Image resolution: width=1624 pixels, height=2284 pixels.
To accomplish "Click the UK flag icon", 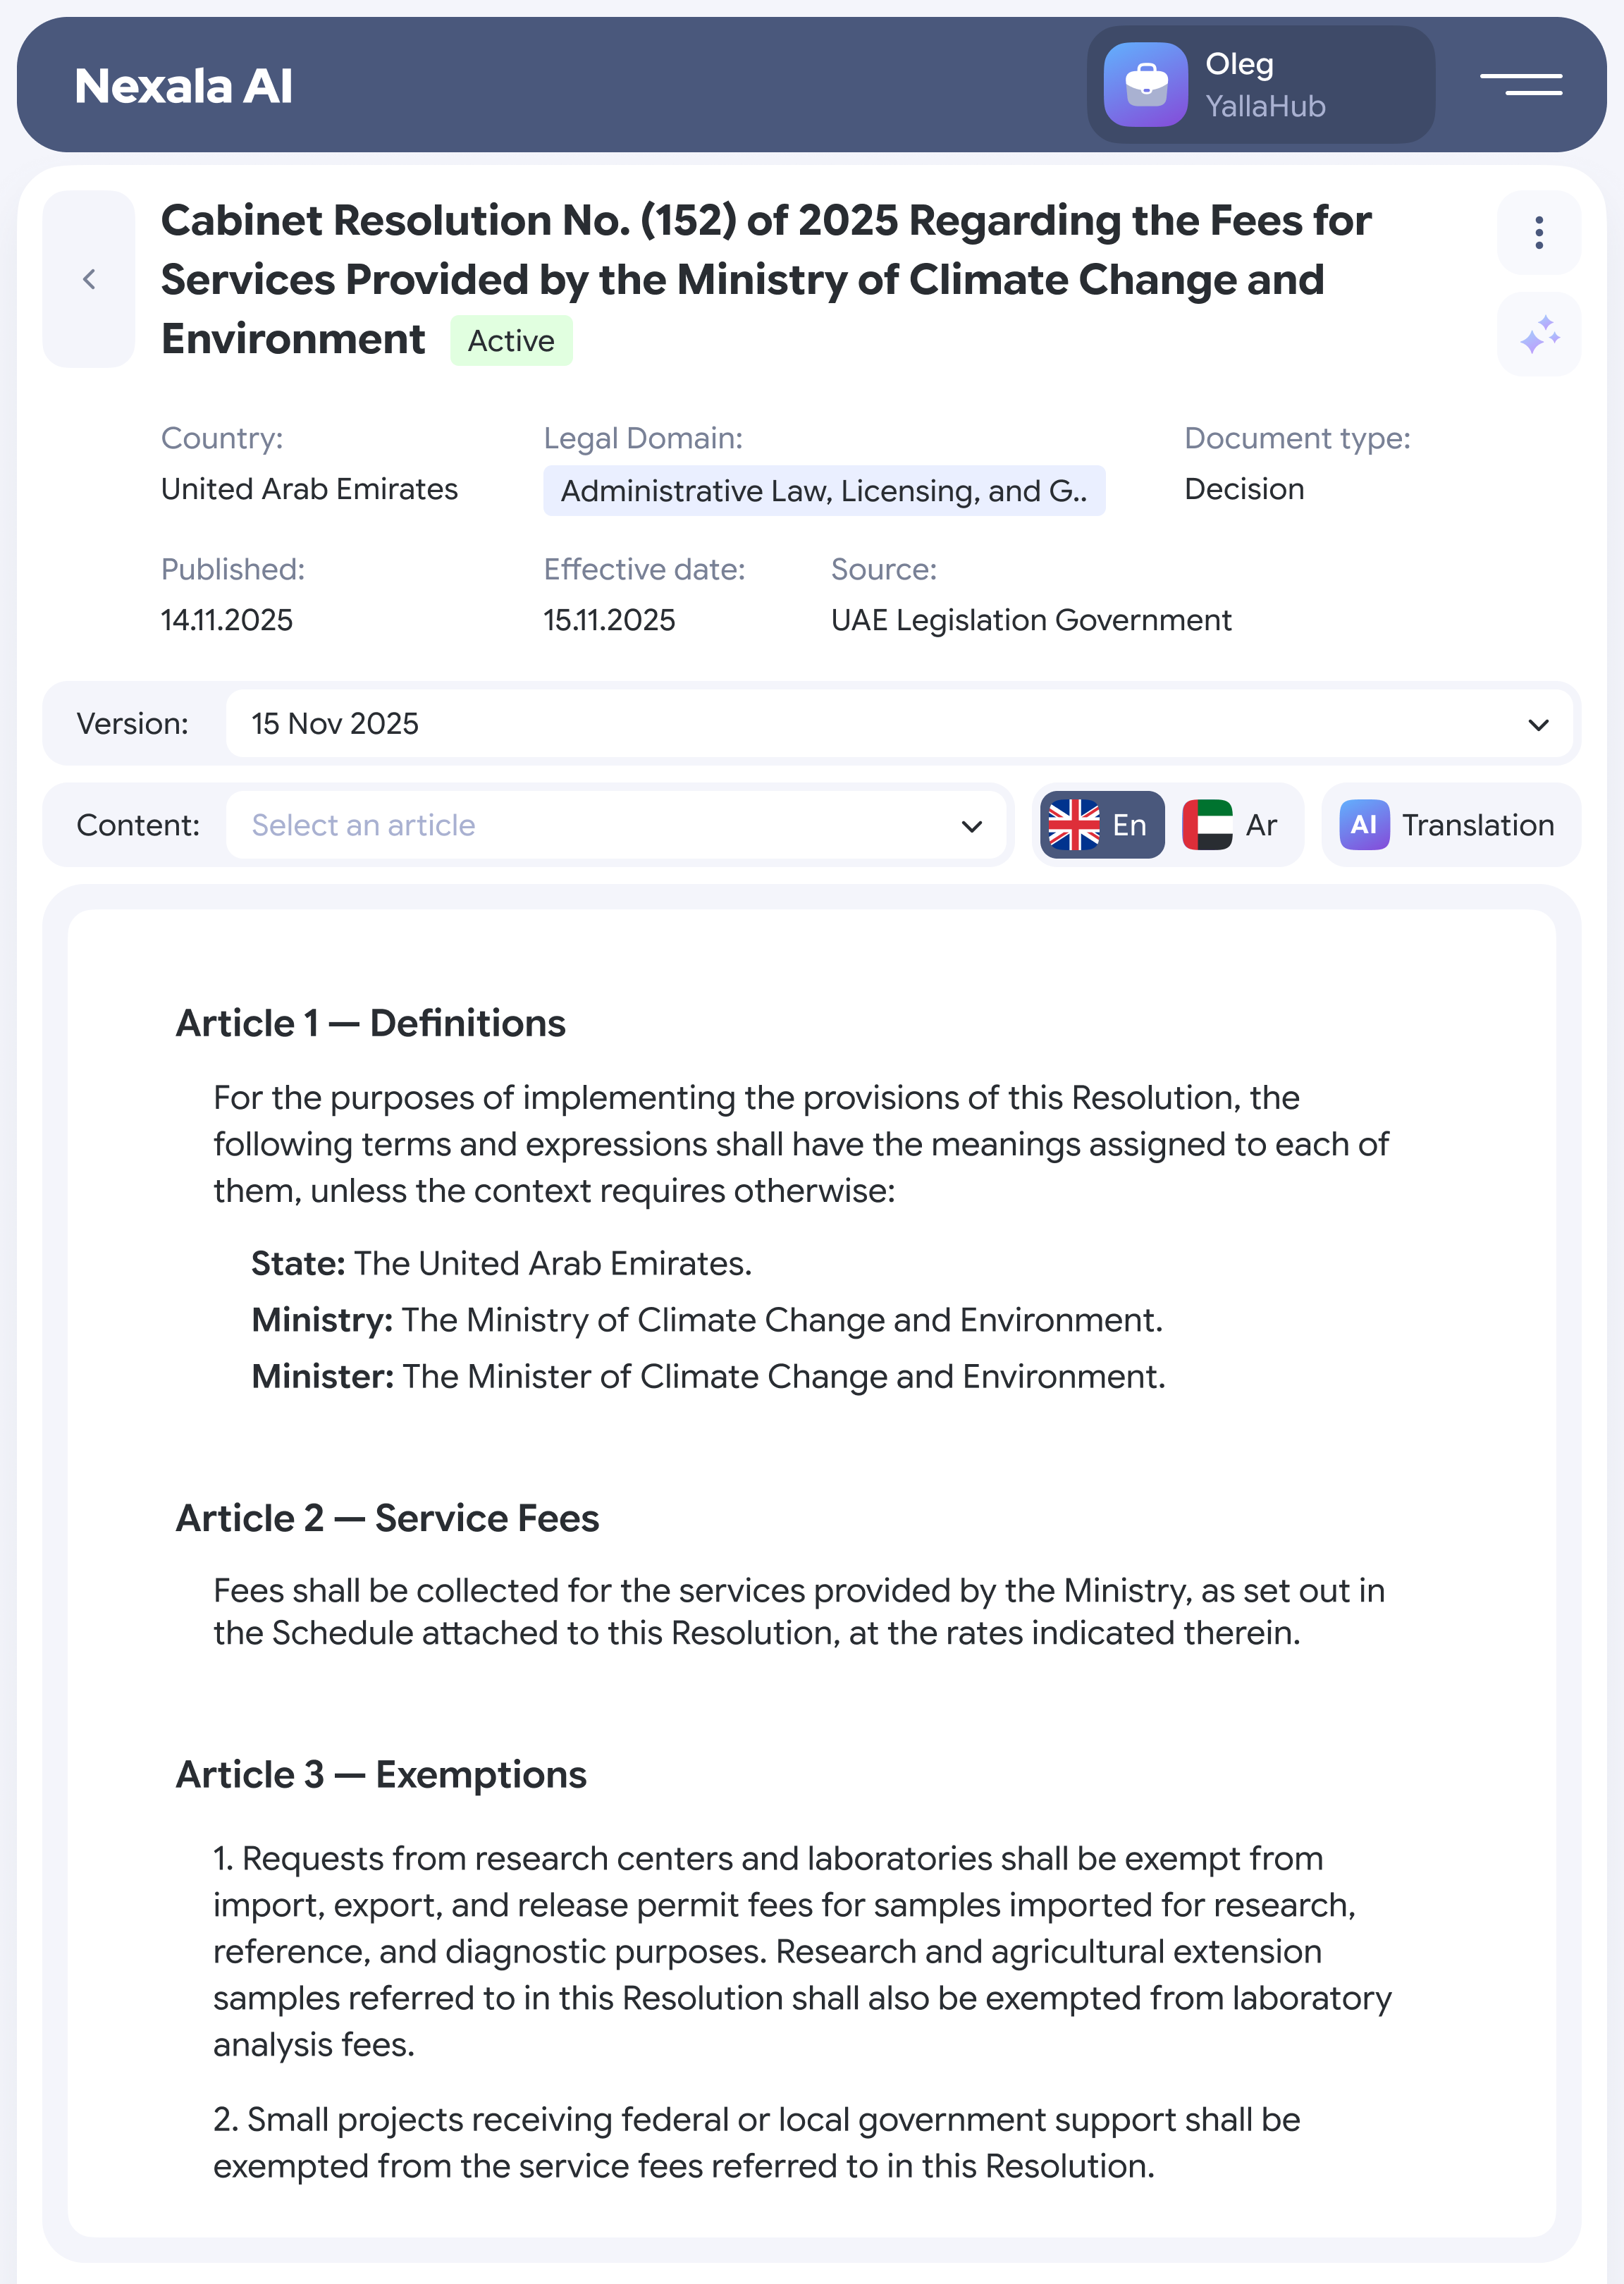I will coord(1074,825).
